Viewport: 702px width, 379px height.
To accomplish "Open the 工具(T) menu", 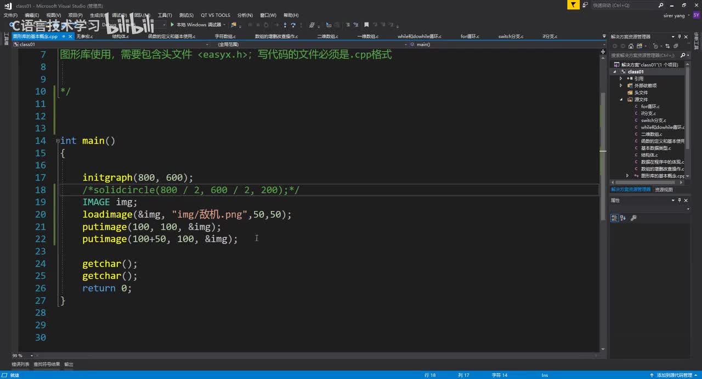I will (x=165, y=15).
